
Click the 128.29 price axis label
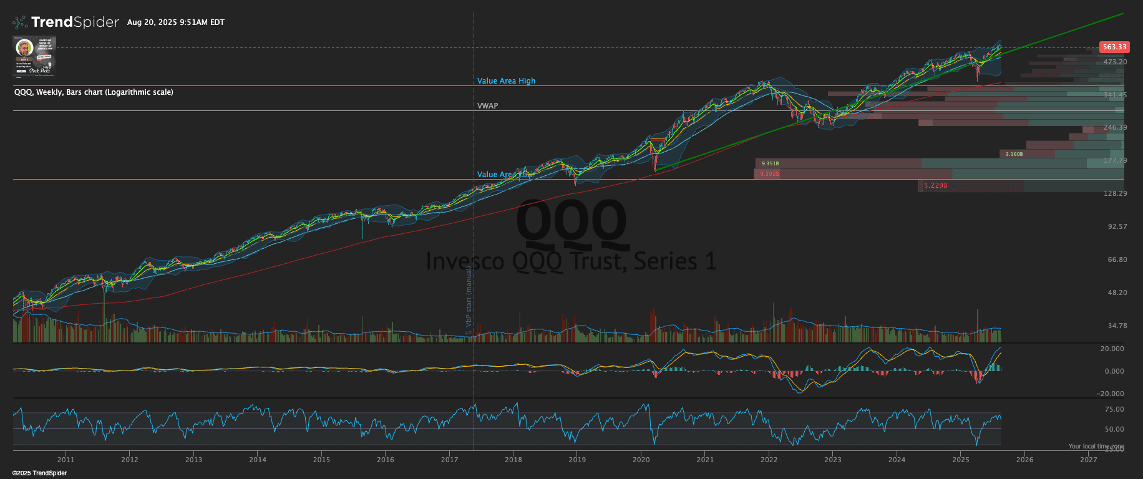1115,193
